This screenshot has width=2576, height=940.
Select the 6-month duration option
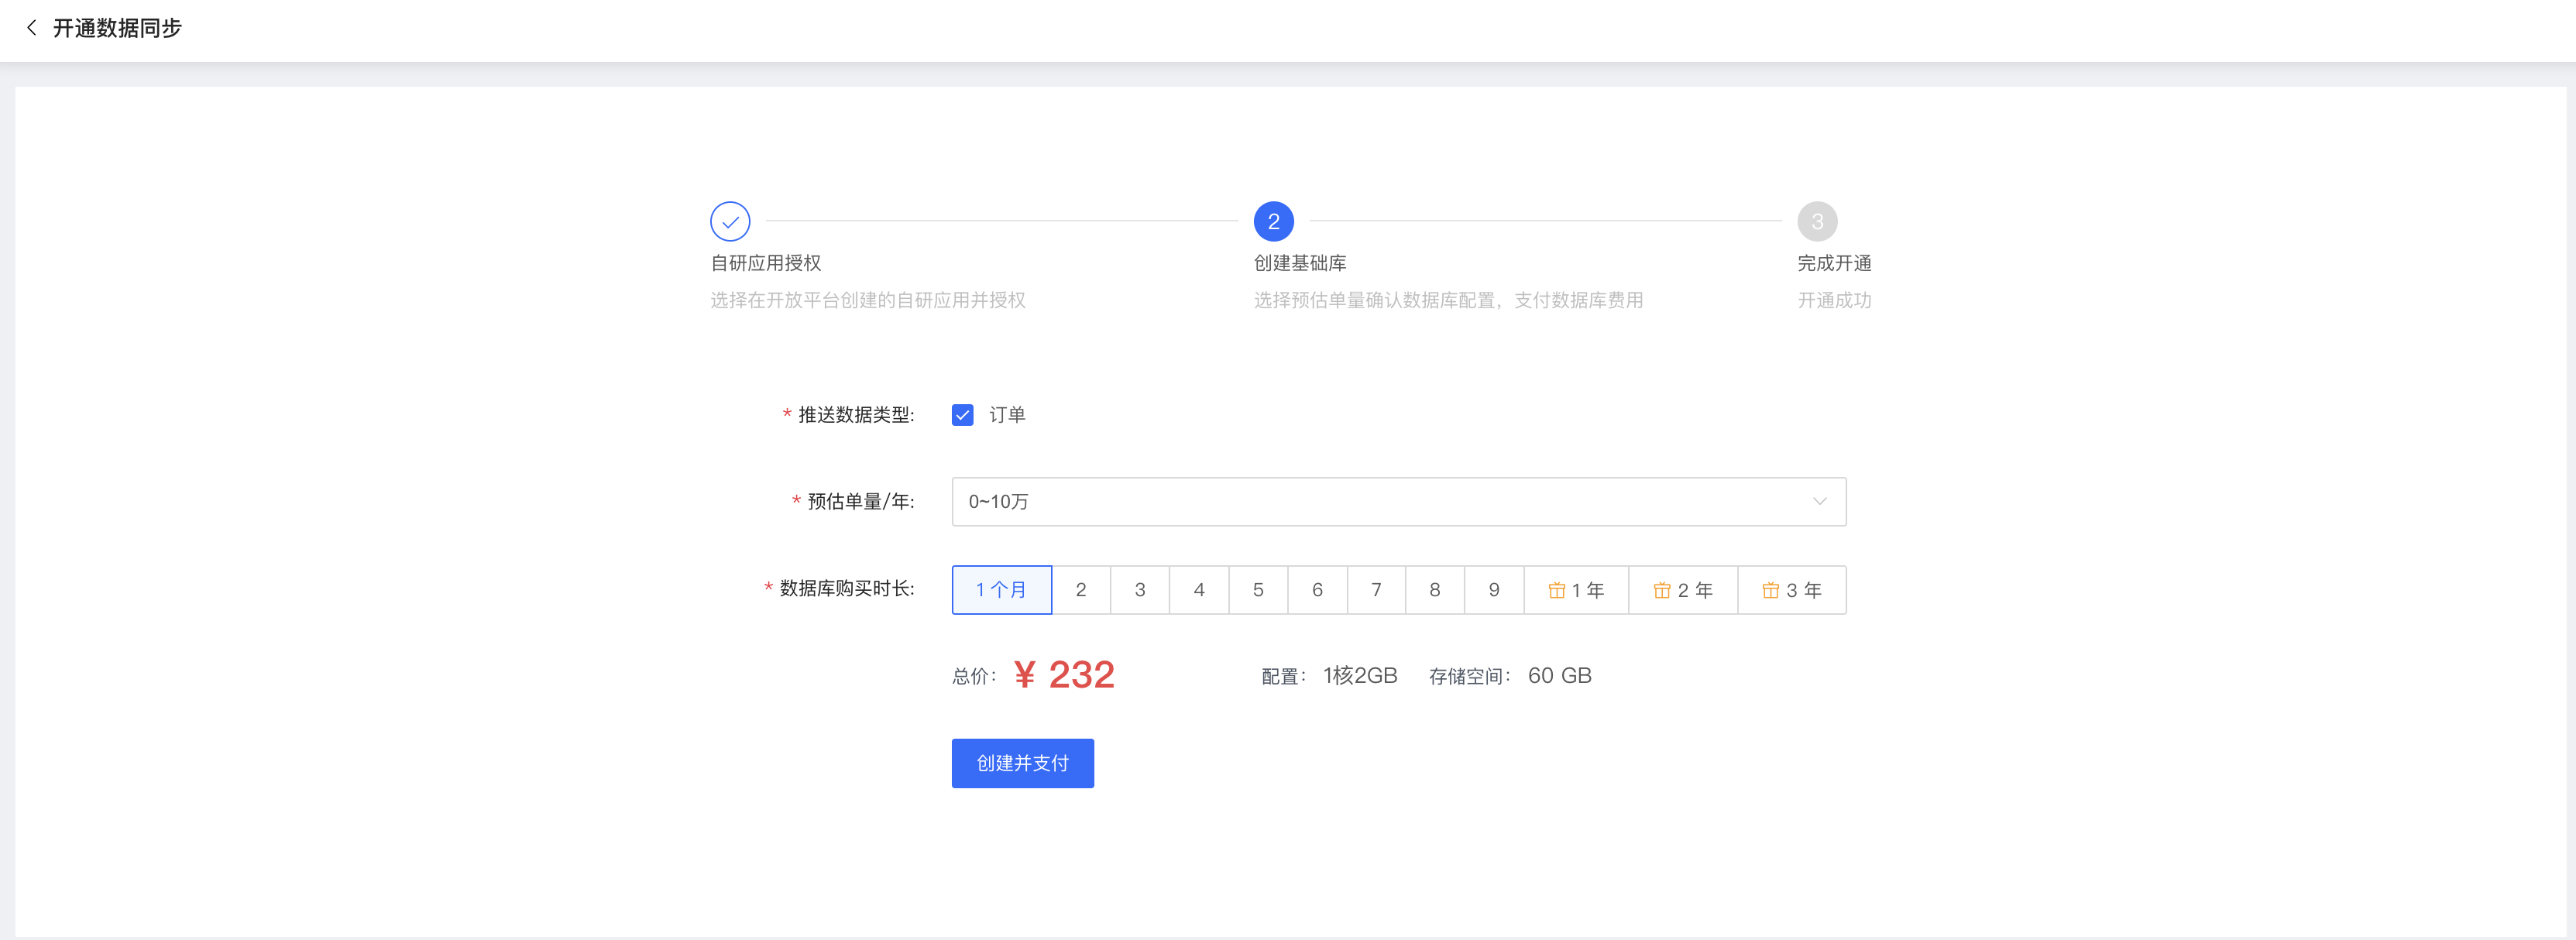coord(1317,590)
